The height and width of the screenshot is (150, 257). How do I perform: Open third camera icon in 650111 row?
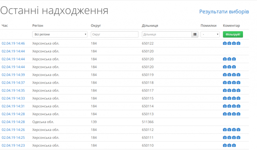click(x=234, y=138)
